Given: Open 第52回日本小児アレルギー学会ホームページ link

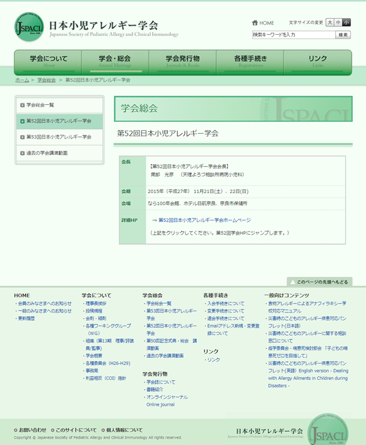Looking at the screenshot, I should [204, 220].
